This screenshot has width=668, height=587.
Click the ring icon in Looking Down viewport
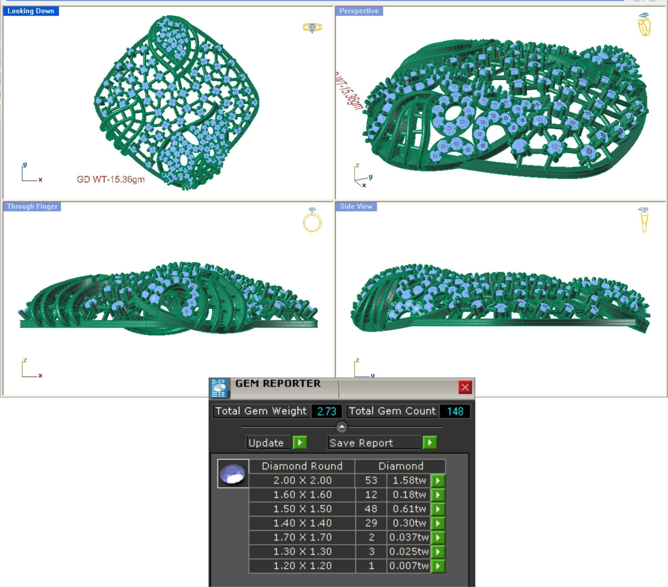click(312, 28)
